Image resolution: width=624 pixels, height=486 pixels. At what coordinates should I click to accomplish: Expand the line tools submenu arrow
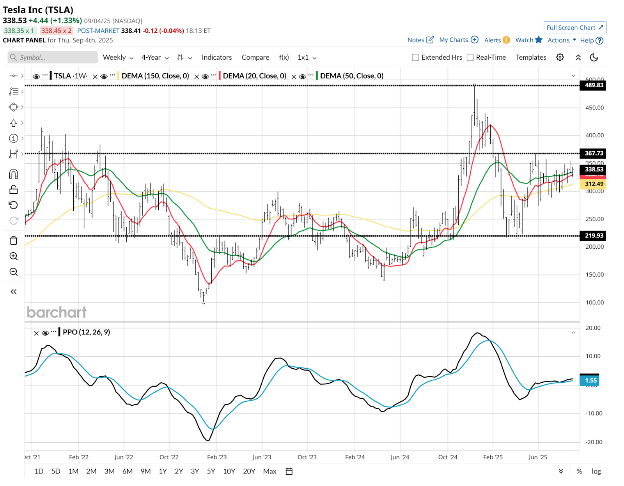[x=22, y=91]
